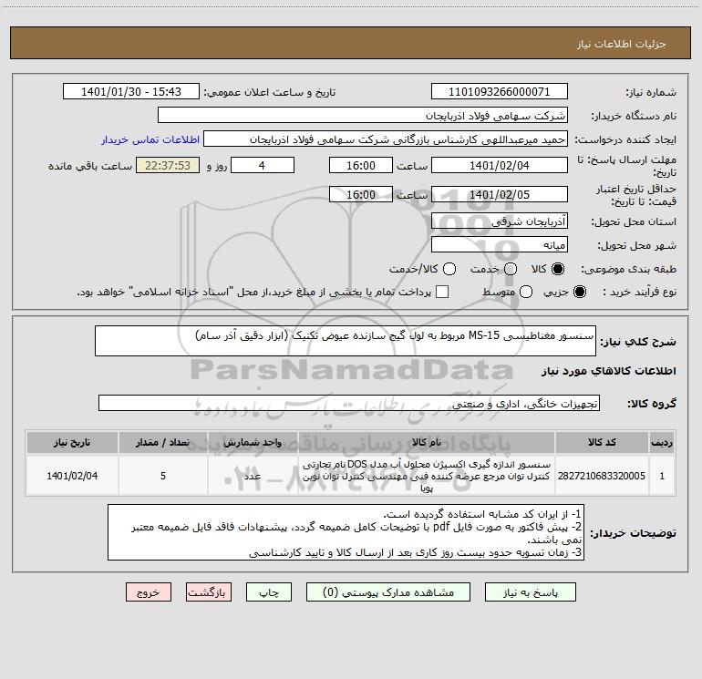
Task: Click the remaining days field showing 4
Action: click(263, 166)
